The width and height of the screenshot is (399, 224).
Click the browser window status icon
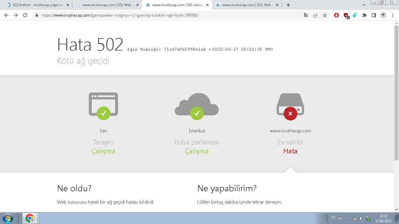(103, 106)
